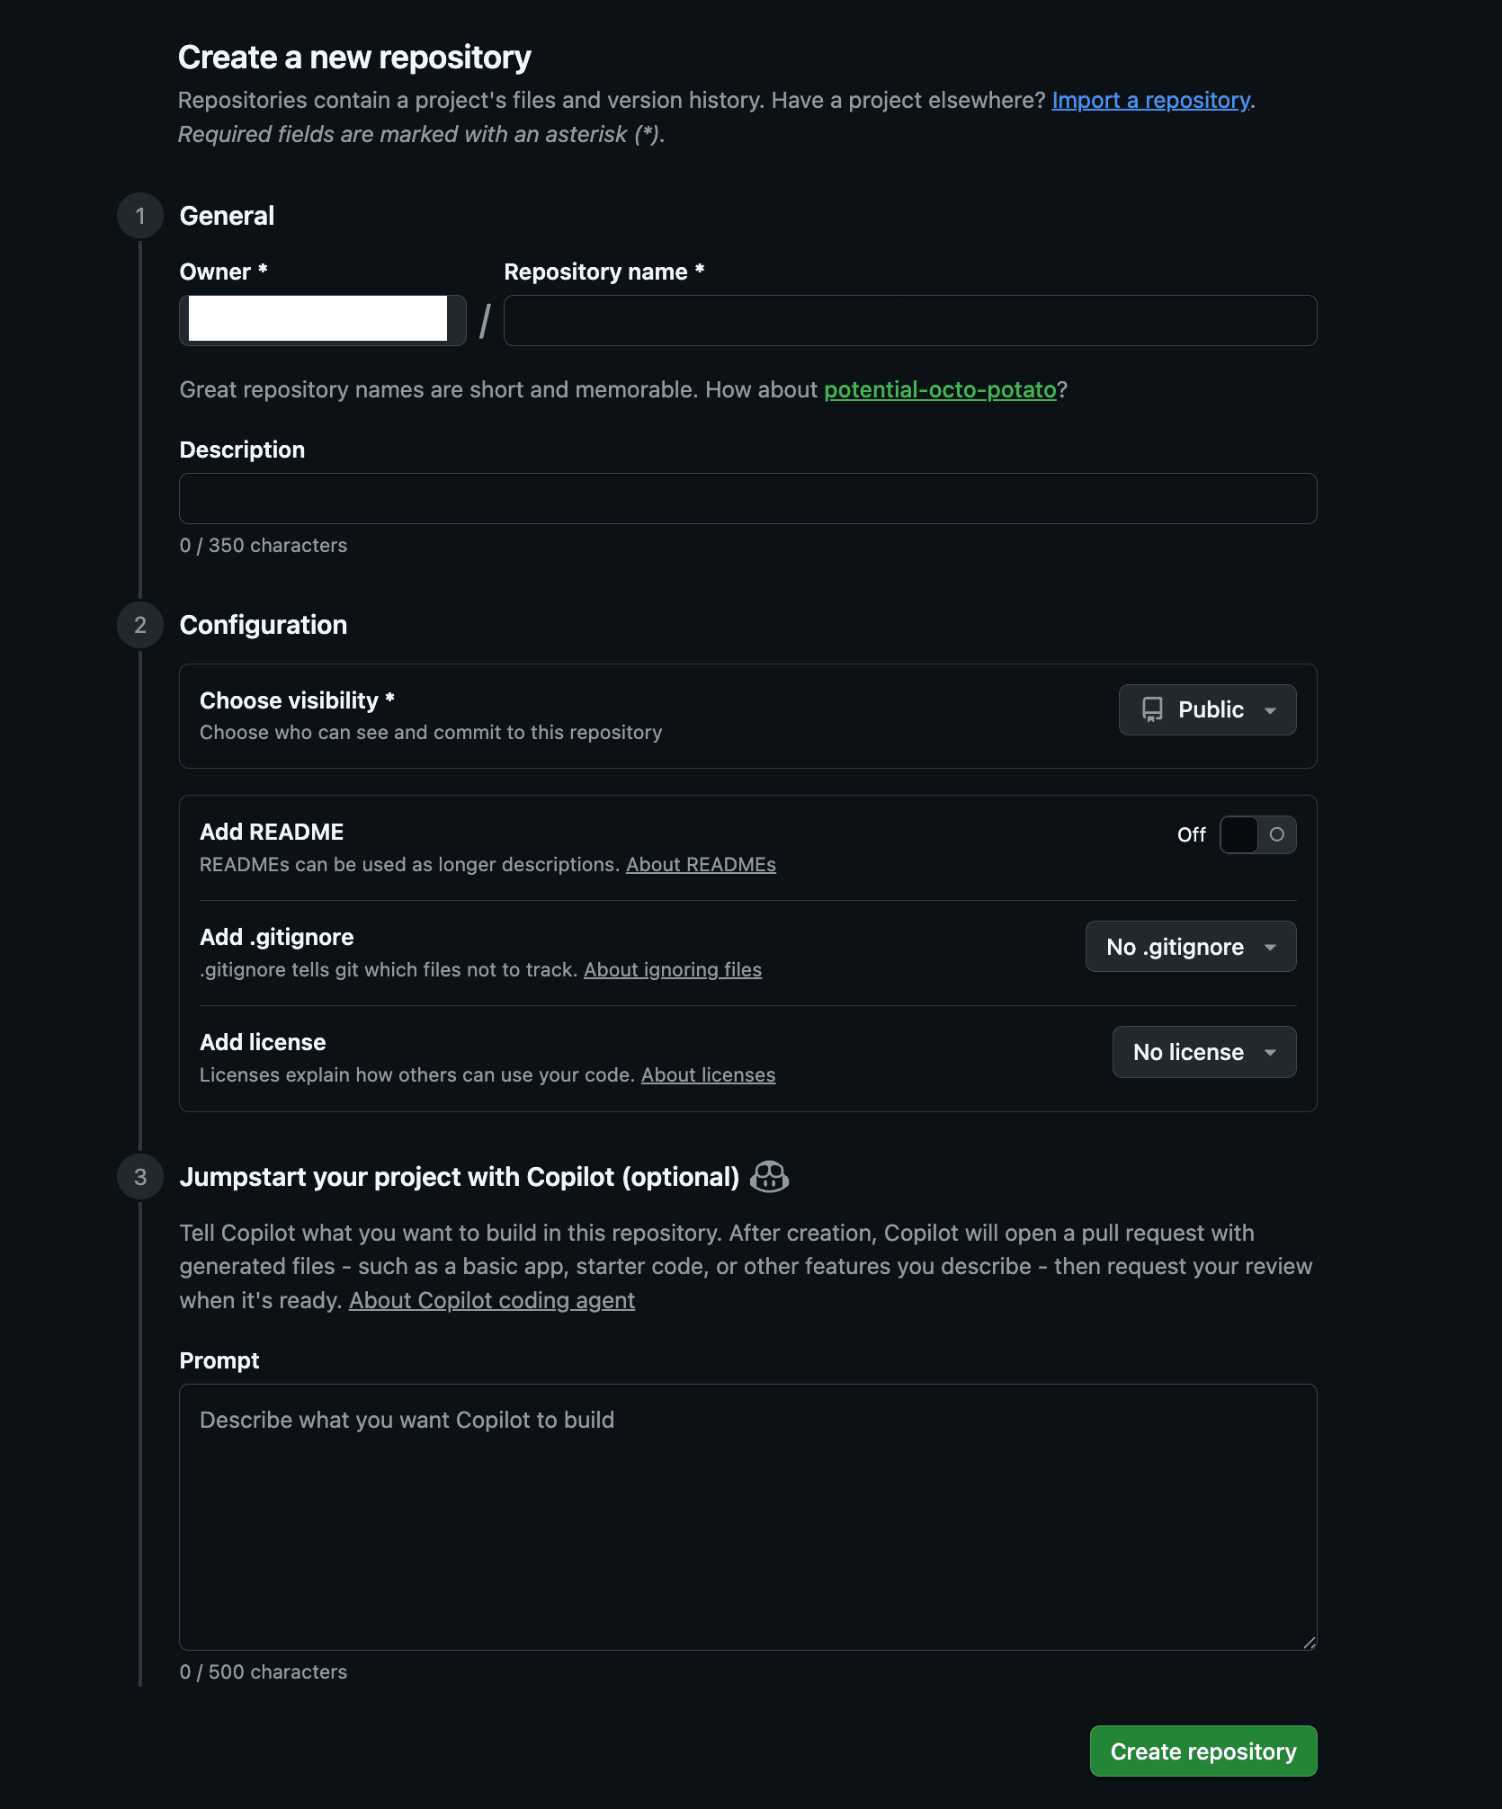Click the Copilot icon beside Jumpstart heading
This screenshot has height=1809, width=1502.
769,1176
